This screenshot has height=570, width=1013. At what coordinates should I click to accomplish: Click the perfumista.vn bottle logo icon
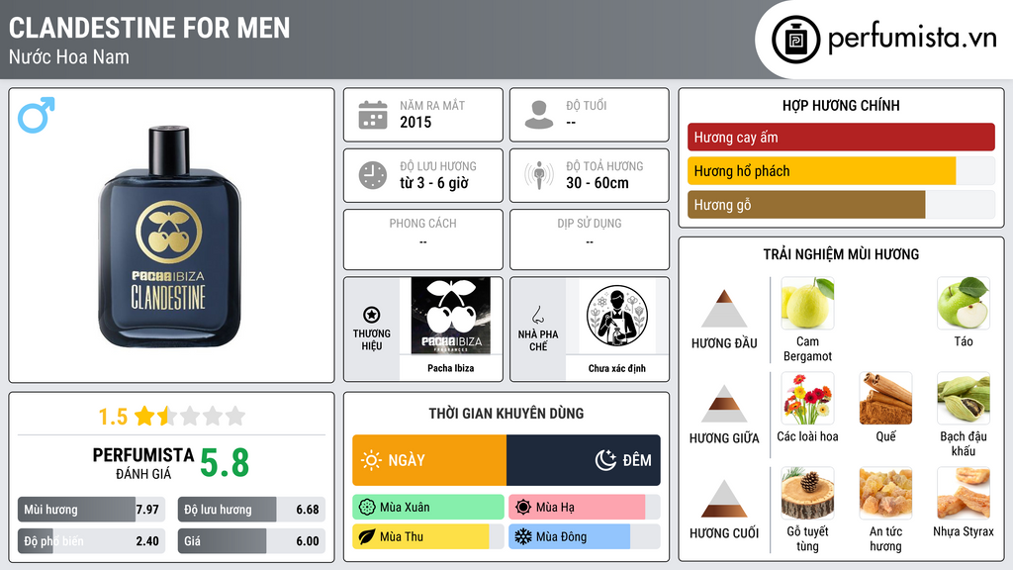796,40
